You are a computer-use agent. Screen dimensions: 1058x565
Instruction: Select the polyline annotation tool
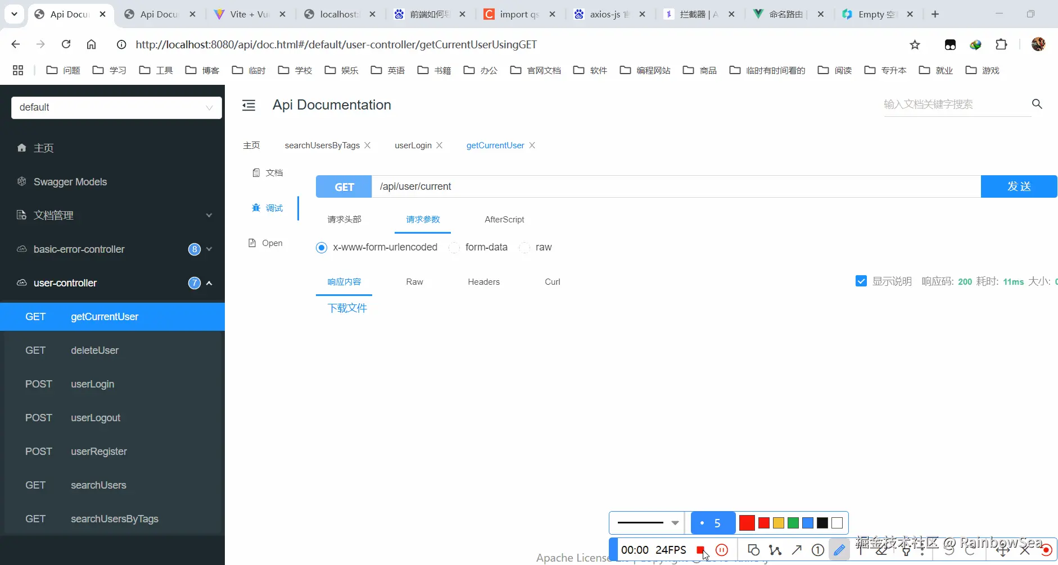(775, 550)
